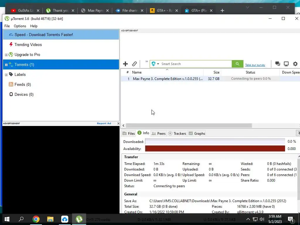The width and height of the screenshot is (300, 225).
Task: Switch to the Graphs tab
Action: tap(197, 133)
